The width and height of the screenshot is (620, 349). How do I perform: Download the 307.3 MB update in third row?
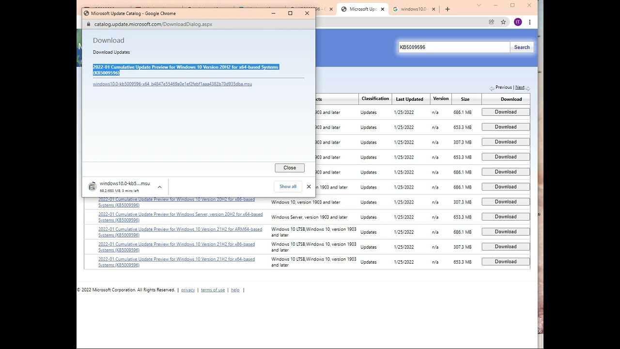tap(506, 142)
